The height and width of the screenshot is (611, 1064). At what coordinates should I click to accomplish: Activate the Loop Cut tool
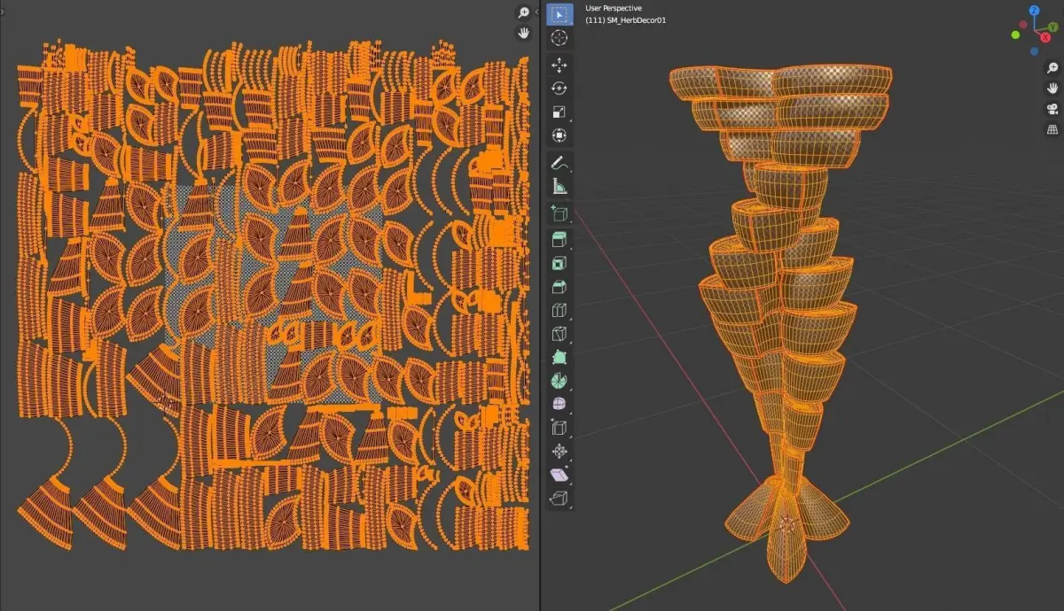[559, 311]
